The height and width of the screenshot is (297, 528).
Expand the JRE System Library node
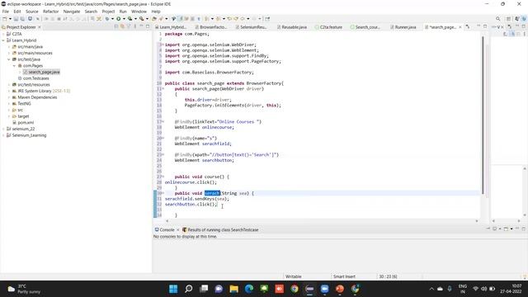9,91
